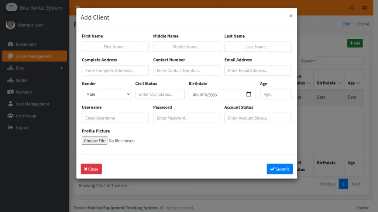
Task: Submit the Add Client form
Action: tap(279, 169)
